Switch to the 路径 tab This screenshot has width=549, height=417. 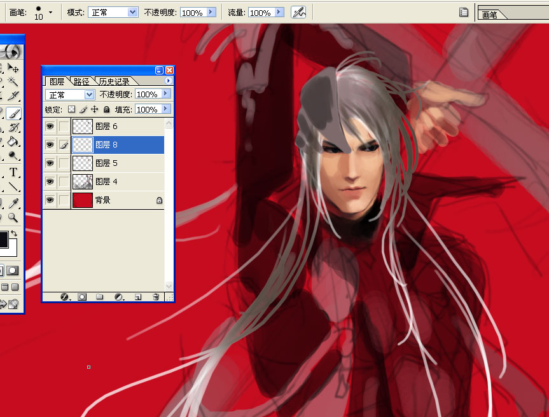[x=81, y=81]
